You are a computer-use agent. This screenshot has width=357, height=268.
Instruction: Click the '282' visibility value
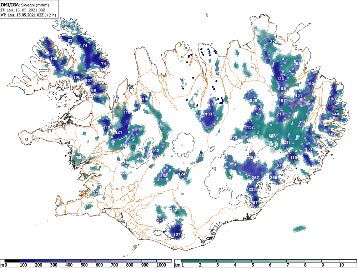pyautogui.click(x=139, y=129)
